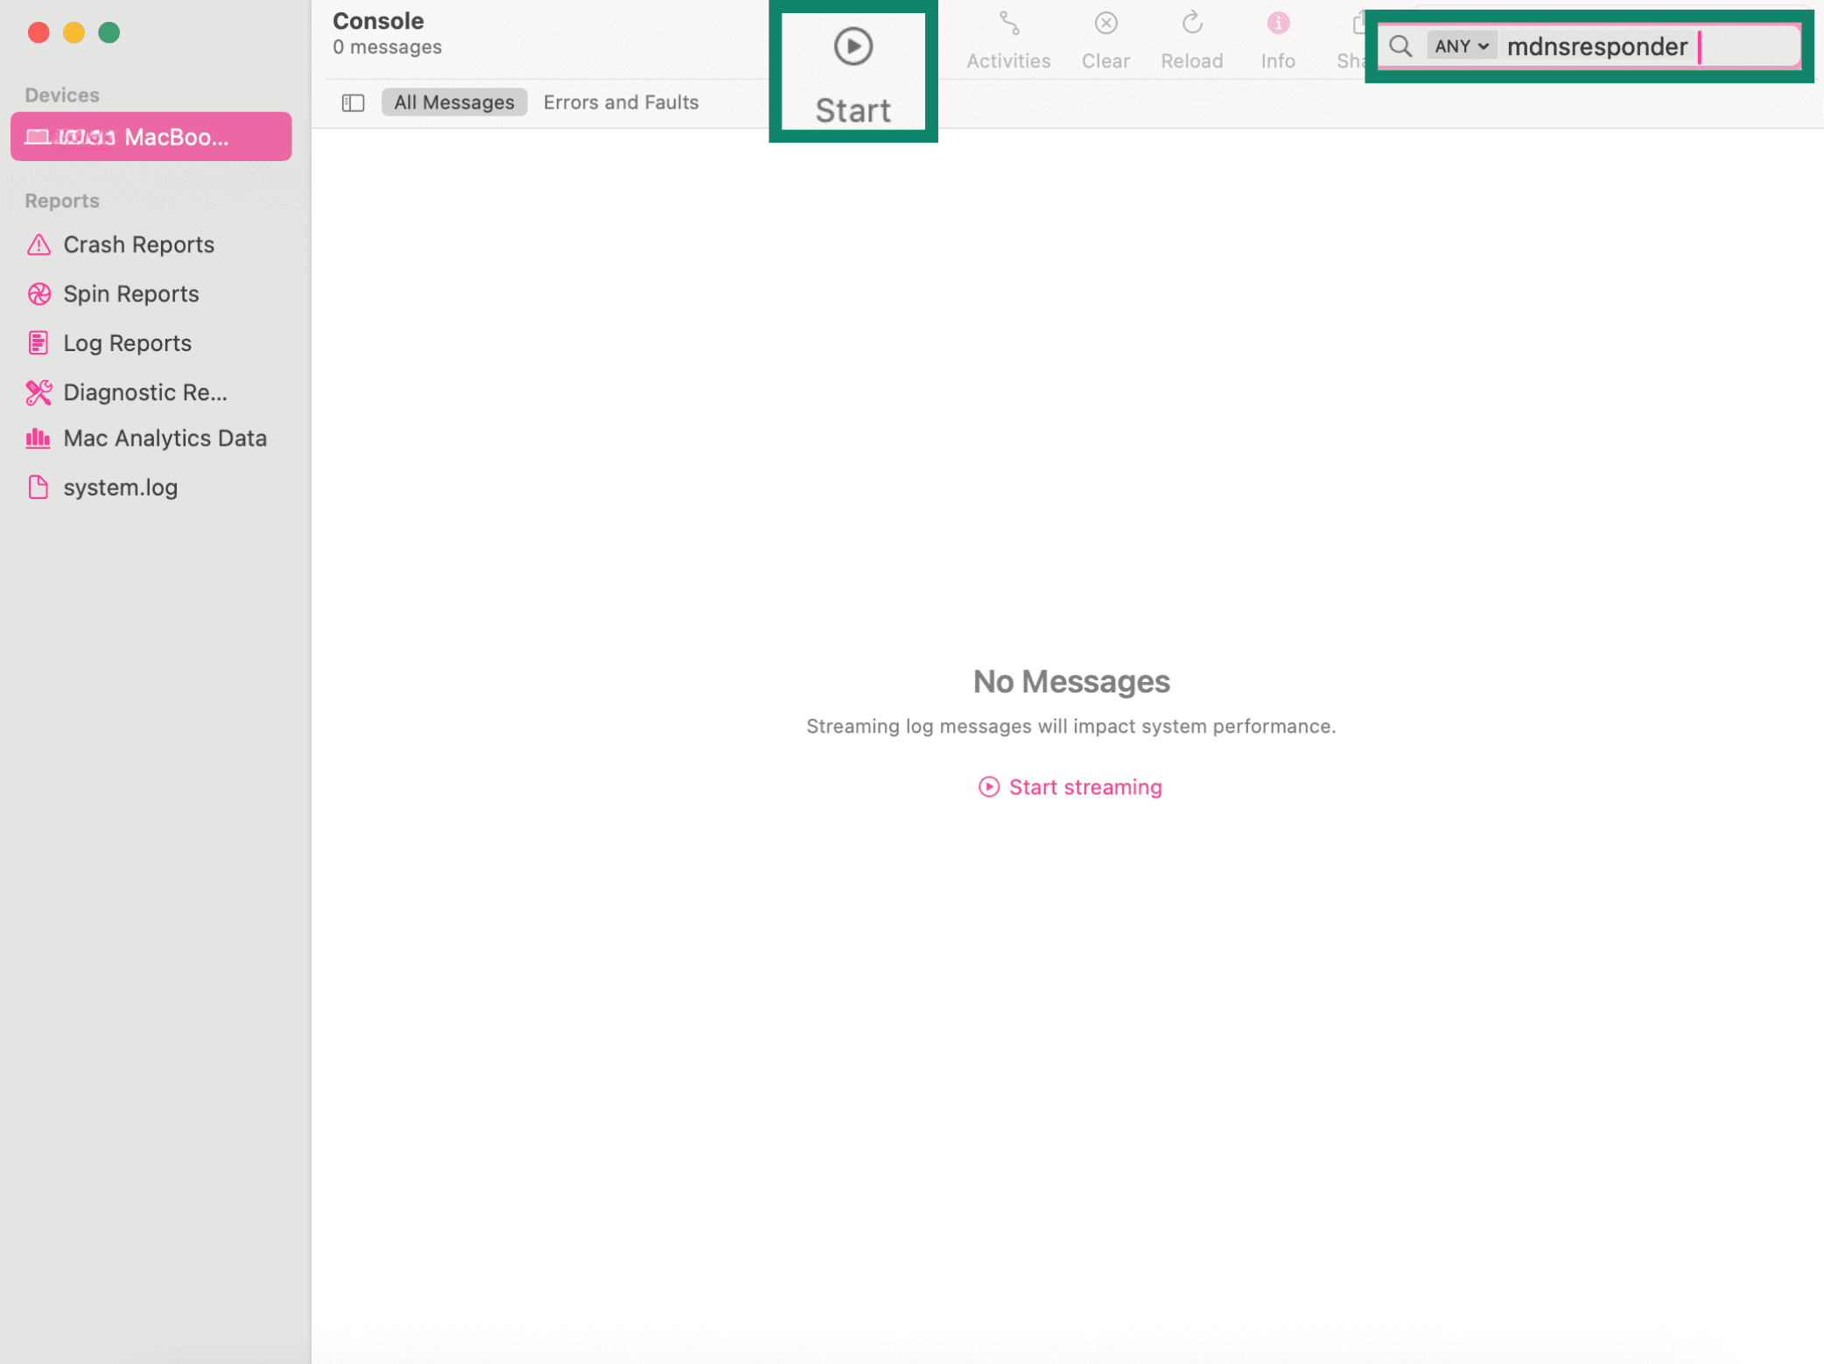This screenshot has width=1824, height=1364.
Task: Toggle the sidebar panel icon beside All Messages
Action: (x=353, y=102)
